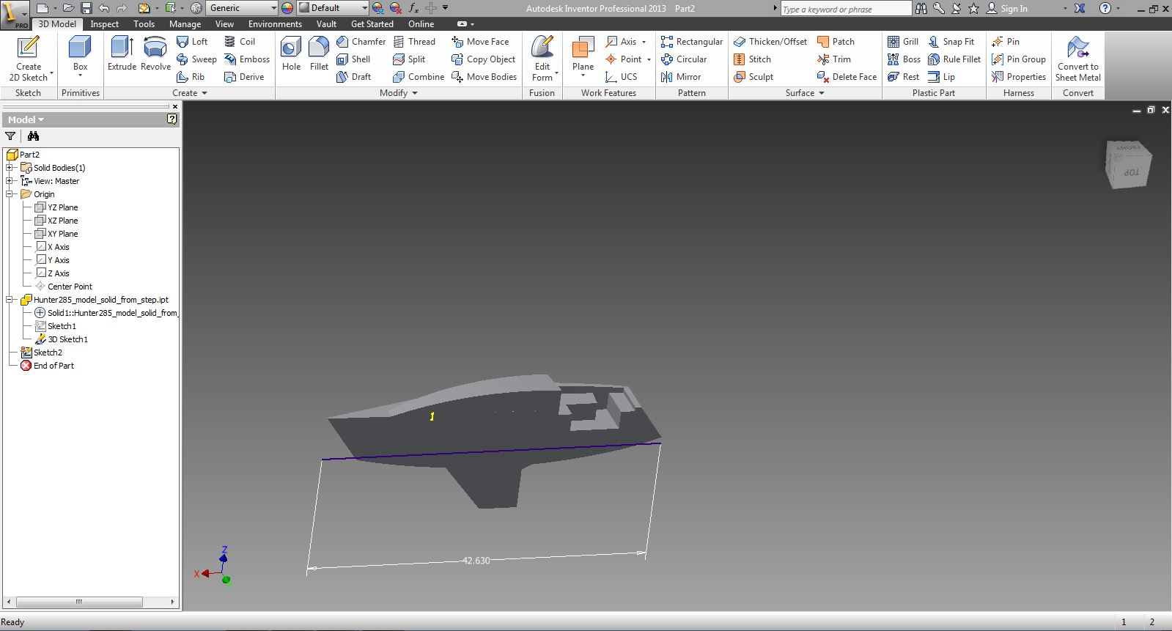Select the Revolve tool
Image resolution: width=1172 pixels, height=631 pixels.
click(x=155, y=53)
